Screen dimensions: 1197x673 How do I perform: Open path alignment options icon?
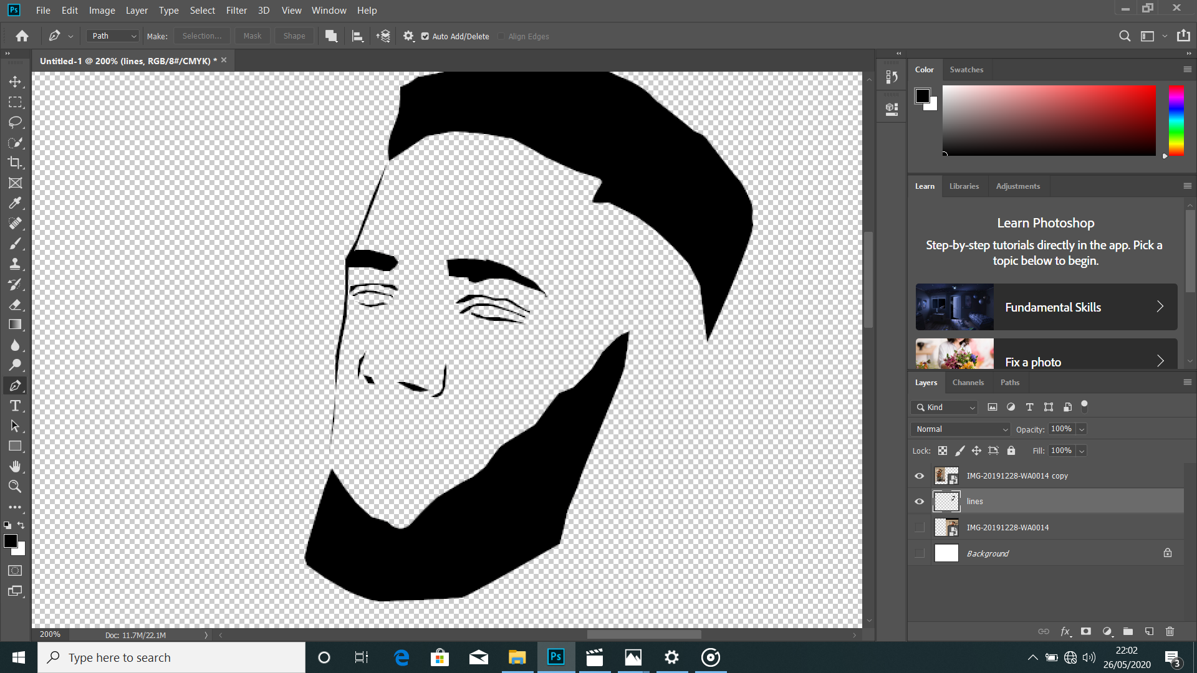[357, 36]
